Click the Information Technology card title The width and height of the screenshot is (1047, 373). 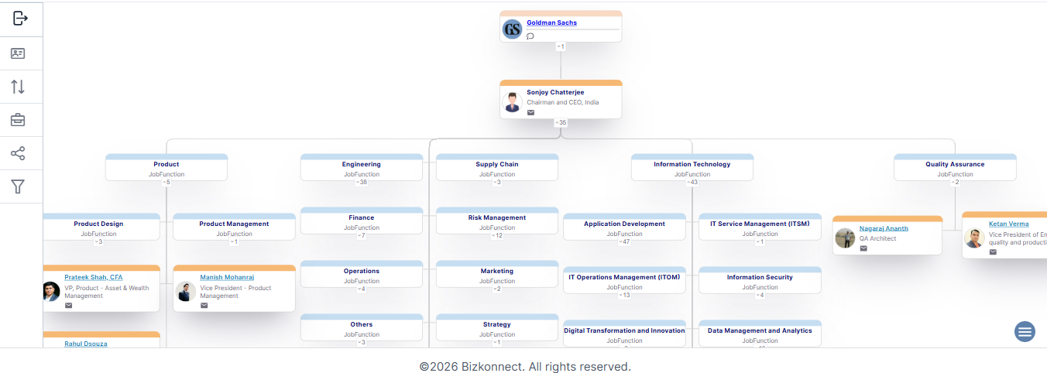coord(692,164)
